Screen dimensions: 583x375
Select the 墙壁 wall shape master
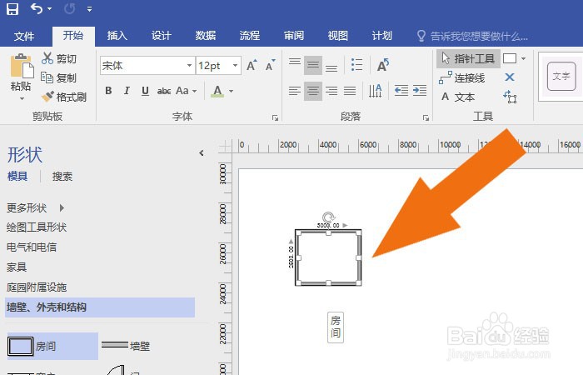click(x=126, y=346)
